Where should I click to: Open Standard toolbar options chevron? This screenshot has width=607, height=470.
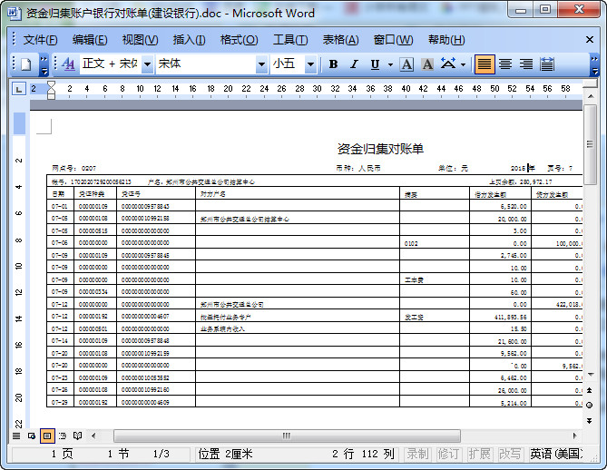tap(44, 64)
